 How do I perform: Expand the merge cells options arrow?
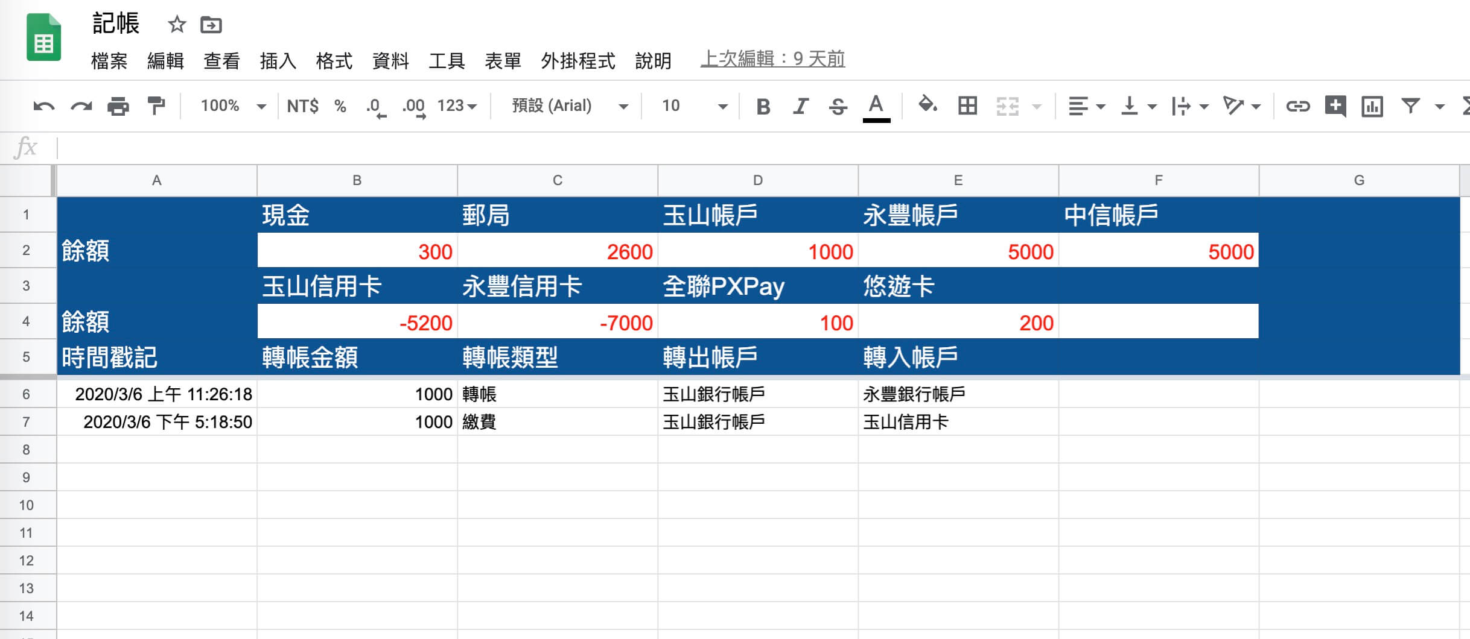coord(1037,107)
